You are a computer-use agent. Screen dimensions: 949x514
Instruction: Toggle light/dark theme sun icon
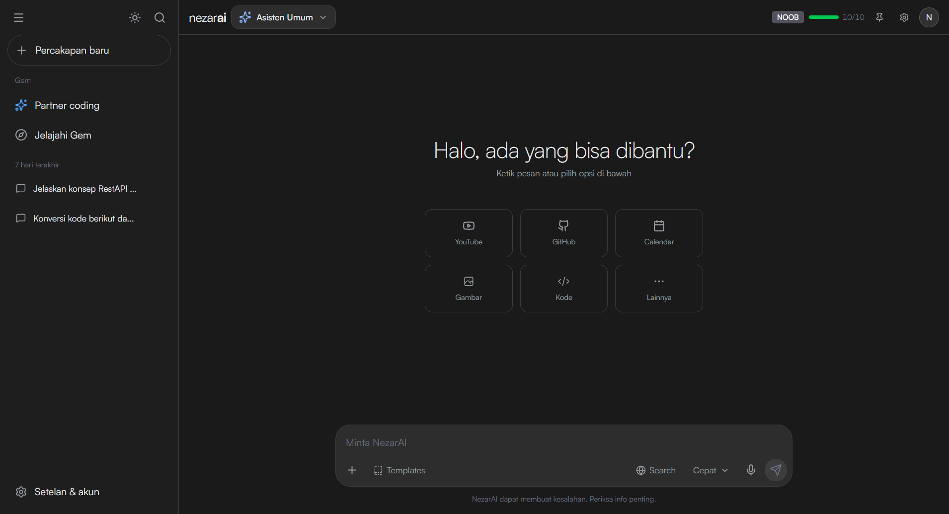point(135,18)
